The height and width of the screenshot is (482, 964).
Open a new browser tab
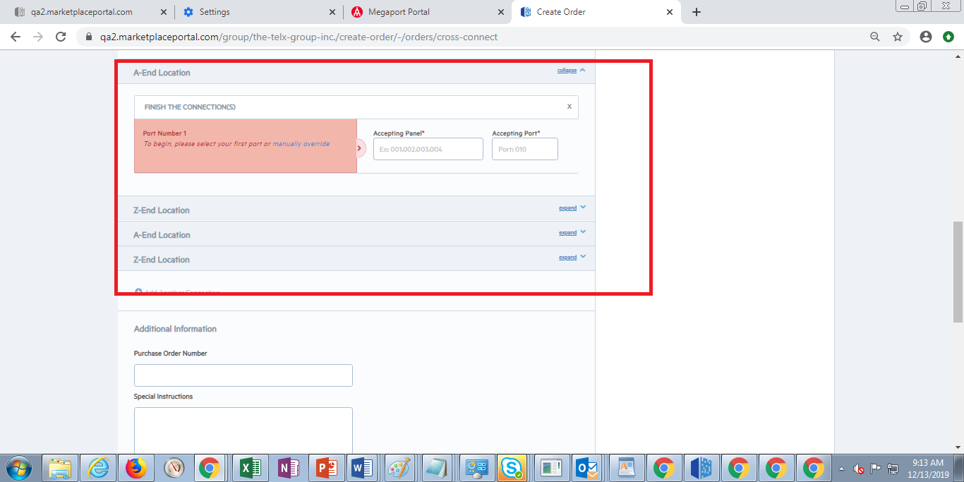click(x=697, y=12)
